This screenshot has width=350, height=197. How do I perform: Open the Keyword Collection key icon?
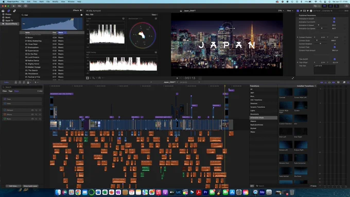point(20,6)
